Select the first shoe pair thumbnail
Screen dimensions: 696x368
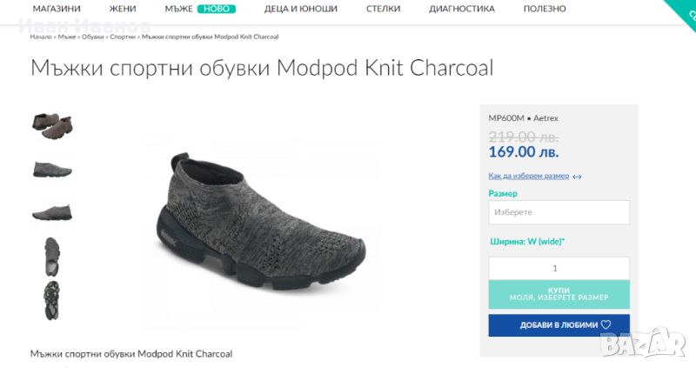click(x=52, y=125)
